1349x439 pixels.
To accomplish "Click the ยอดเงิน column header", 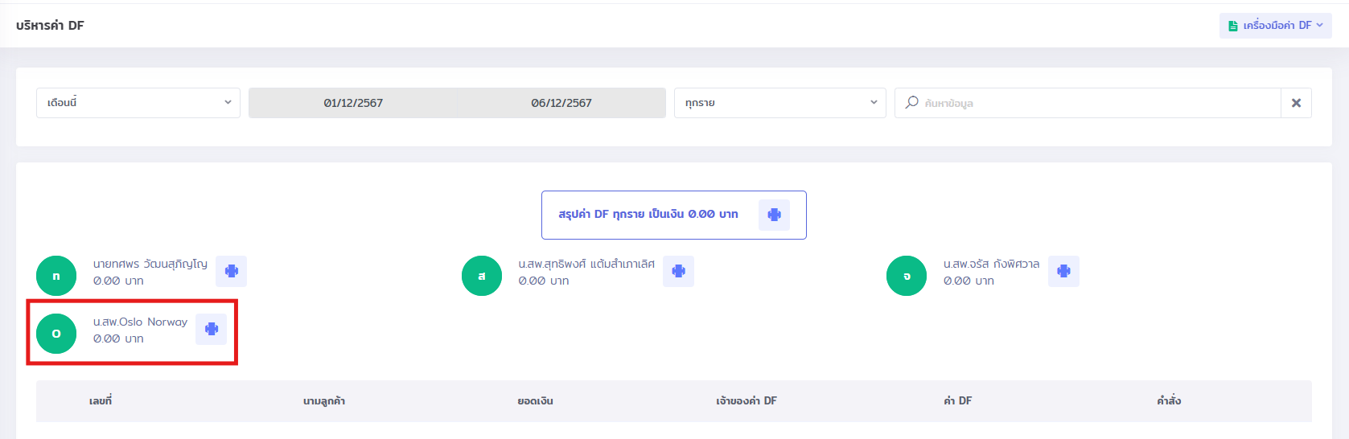I will [x=535, y=401].
